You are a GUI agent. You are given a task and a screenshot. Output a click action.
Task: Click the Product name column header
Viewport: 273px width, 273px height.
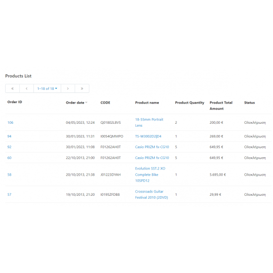click(147, 103)
